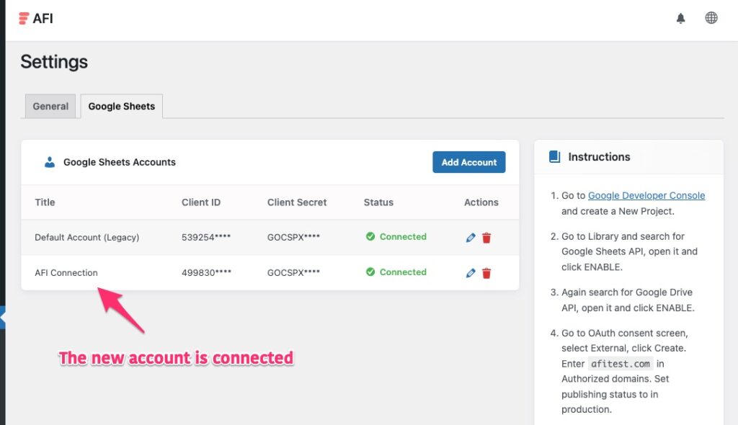Click the Google Sheets Accounts user icon
The image size is (738, 425).
coord(50,163)
